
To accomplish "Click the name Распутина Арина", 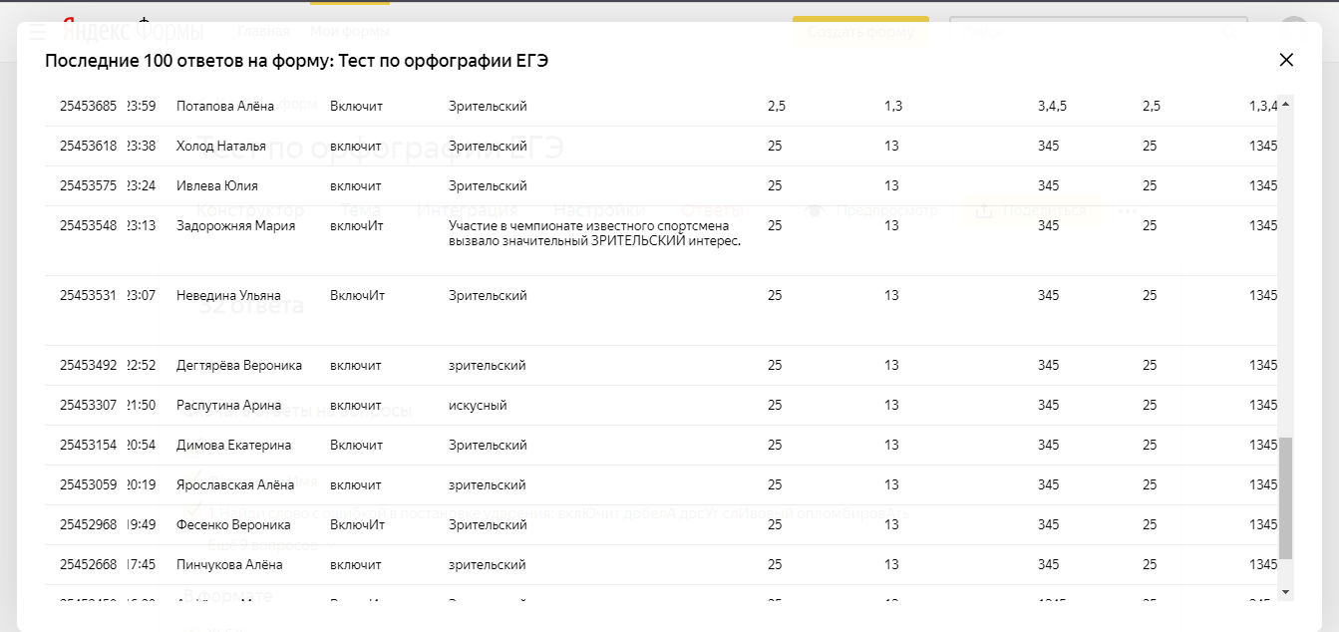I will pyautogui.click(x=228, y=406).
